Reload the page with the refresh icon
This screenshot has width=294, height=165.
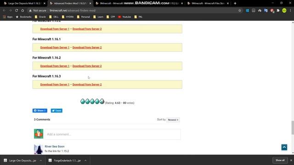[x=17, y=11]
